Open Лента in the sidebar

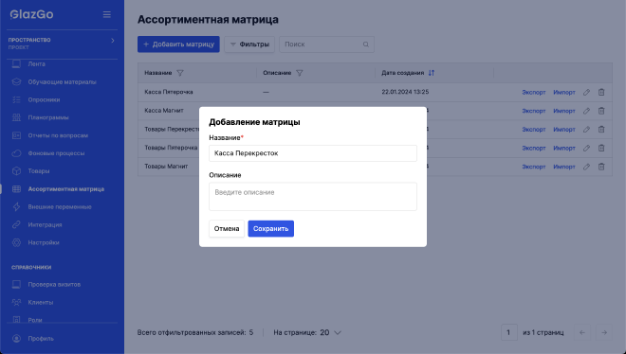point(36,64)
